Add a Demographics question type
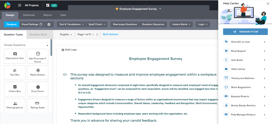The width and height of the screenshot is (272, 124). pos(15,105)
